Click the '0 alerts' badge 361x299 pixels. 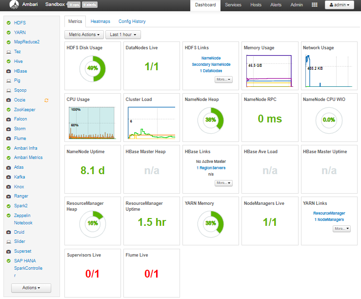point(90,5)
